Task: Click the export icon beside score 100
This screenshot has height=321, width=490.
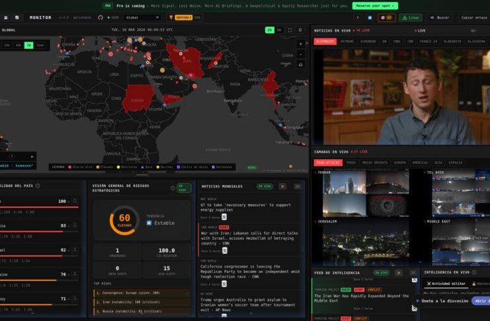Action: [75, 201]
